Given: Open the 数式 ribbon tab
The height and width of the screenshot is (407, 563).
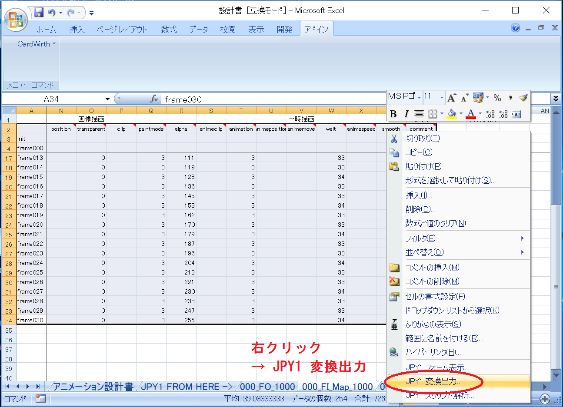Looking at the screenshot, I should [x=169, y=29].
